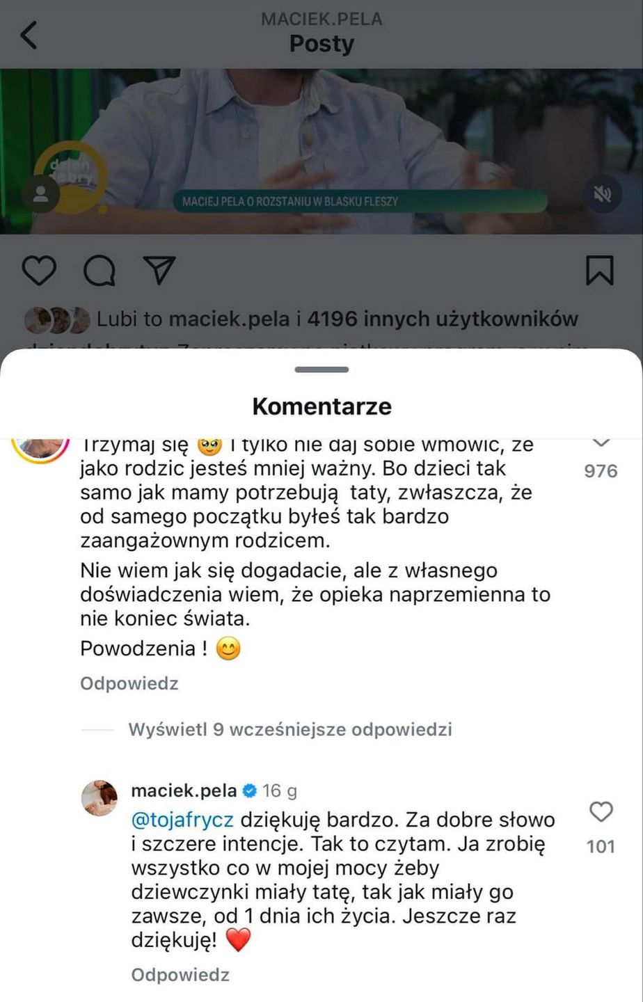Go back using the top-left arrow
This screenshot has width=643, height=1002.
29,35
